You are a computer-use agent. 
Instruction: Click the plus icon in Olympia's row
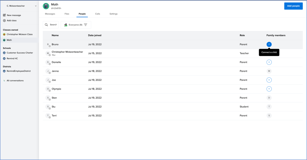[269, 89]
